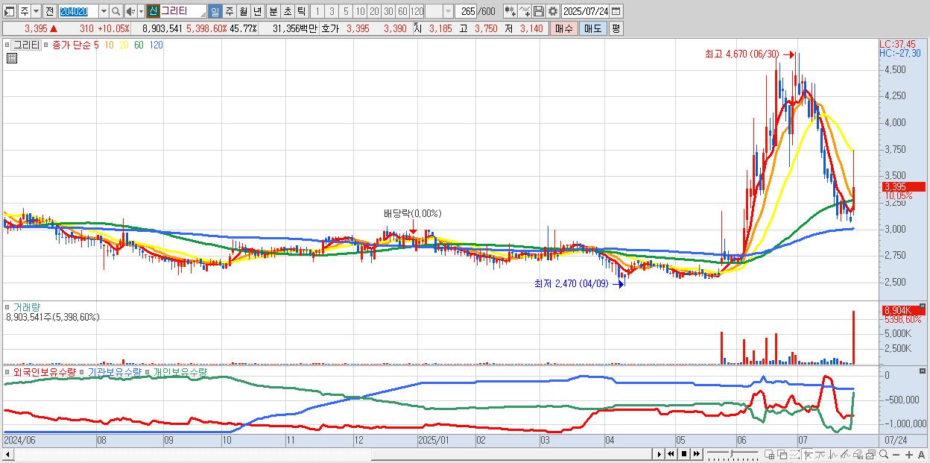Image resolution: width=930 pixels, height=463 pixels.
Task: Click the window layout icon at top-left
Action: [9, 11]
